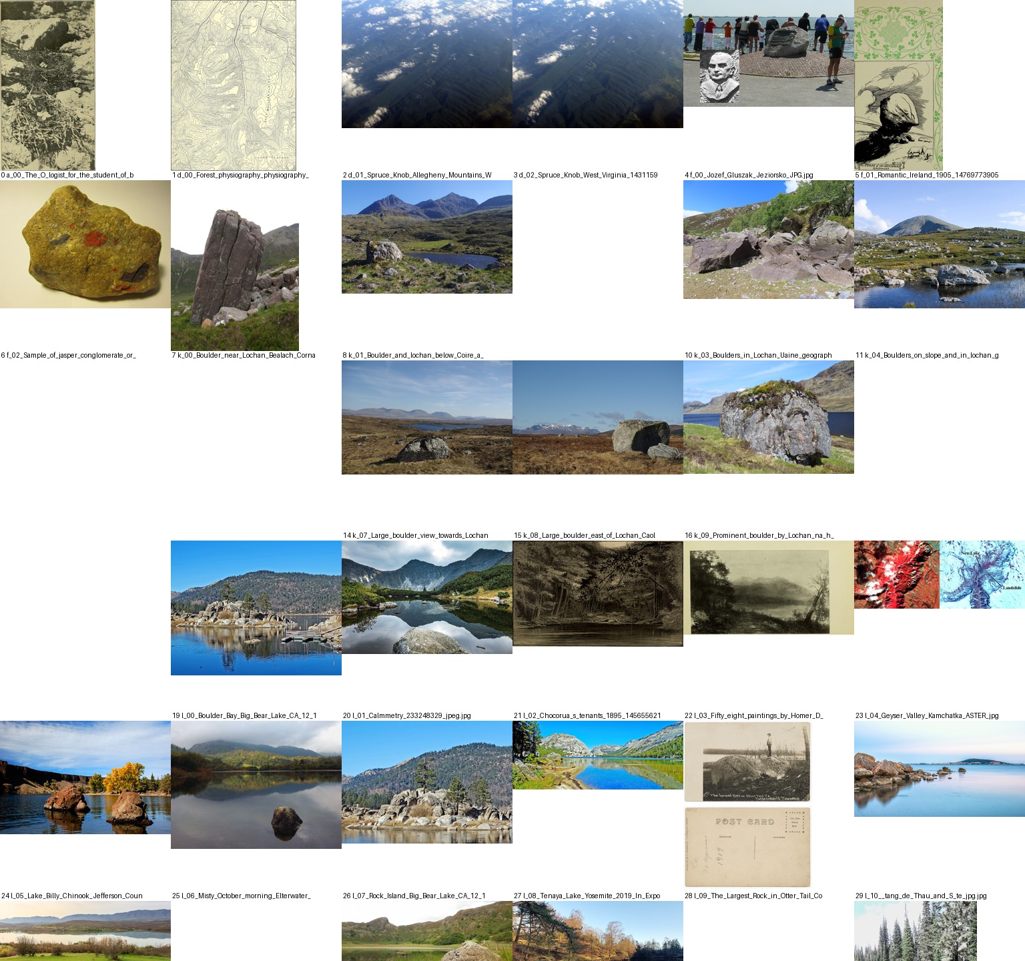
Task: Click caption '25 l_06_Misty_October_morning_Elterwater_'
Action: click(x=242, y=896)
